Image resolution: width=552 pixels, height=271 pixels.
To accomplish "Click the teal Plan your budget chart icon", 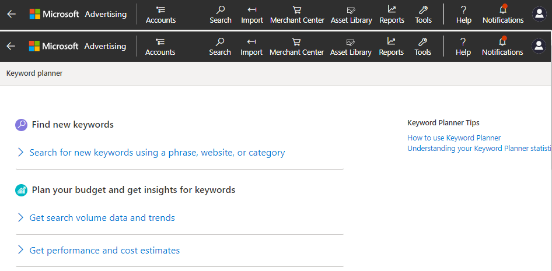I will coord(21,190).
